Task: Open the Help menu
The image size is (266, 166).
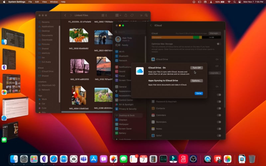Action: coord(63,2)
